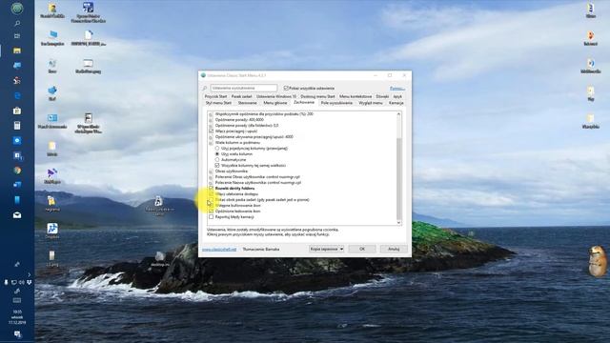Click the OK button
Viewport: 610px width, 343px height.
tap(362, 249)
